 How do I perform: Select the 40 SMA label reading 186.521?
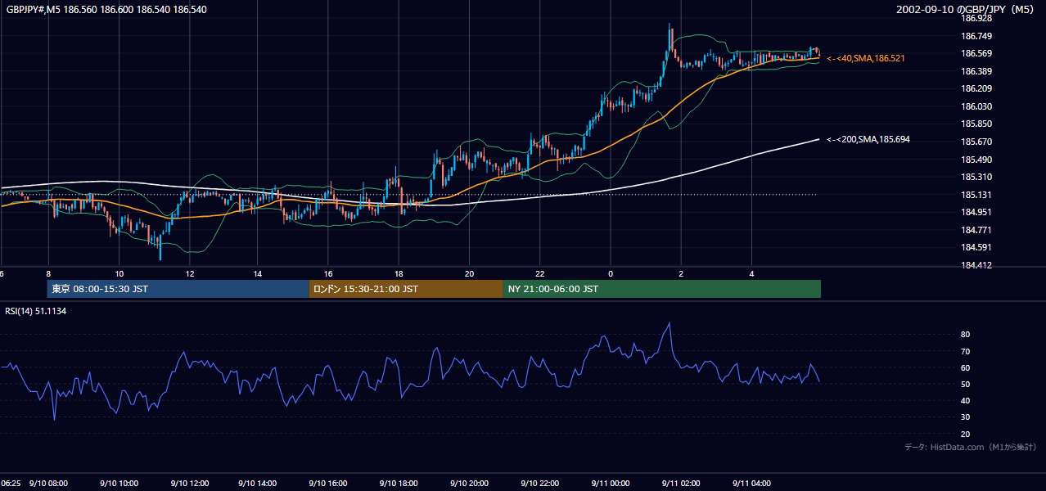coord(866,59)
